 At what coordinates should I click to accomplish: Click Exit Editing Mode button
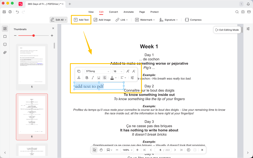(227, 30)
